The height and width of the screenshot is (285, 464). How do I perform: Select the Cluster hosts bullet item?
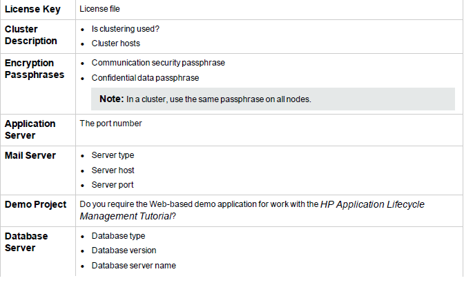pyautogui.click(x=116, y=43)
